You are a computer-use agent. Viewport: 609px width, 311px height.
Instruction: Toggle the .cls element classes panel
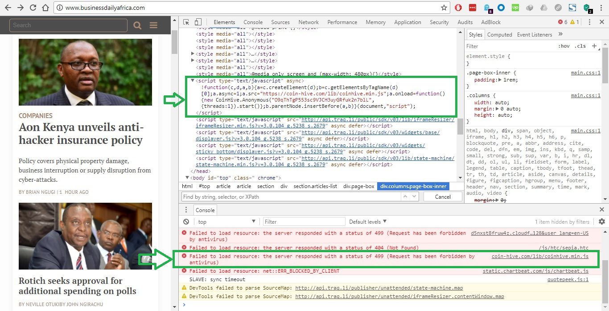[x=580, y=46]
